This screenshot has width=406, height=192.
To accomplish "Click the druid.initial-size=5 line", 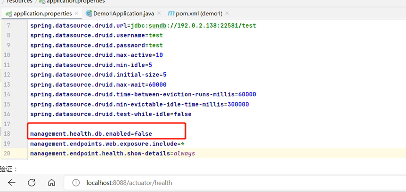I will (x=98, y=75).
